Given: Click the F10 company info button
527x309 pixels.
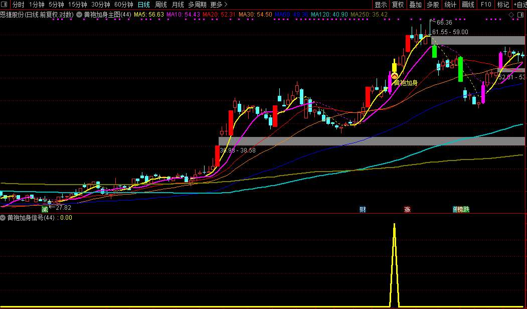Looking at the screenshot, I should click(x=486, y=5).
